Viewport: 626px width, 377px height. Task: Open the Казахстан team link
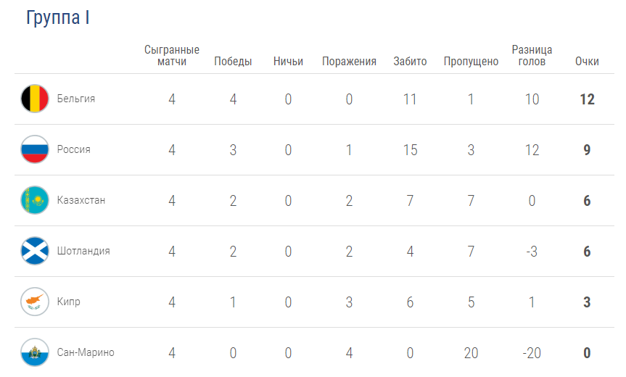(x=81, y=200)
